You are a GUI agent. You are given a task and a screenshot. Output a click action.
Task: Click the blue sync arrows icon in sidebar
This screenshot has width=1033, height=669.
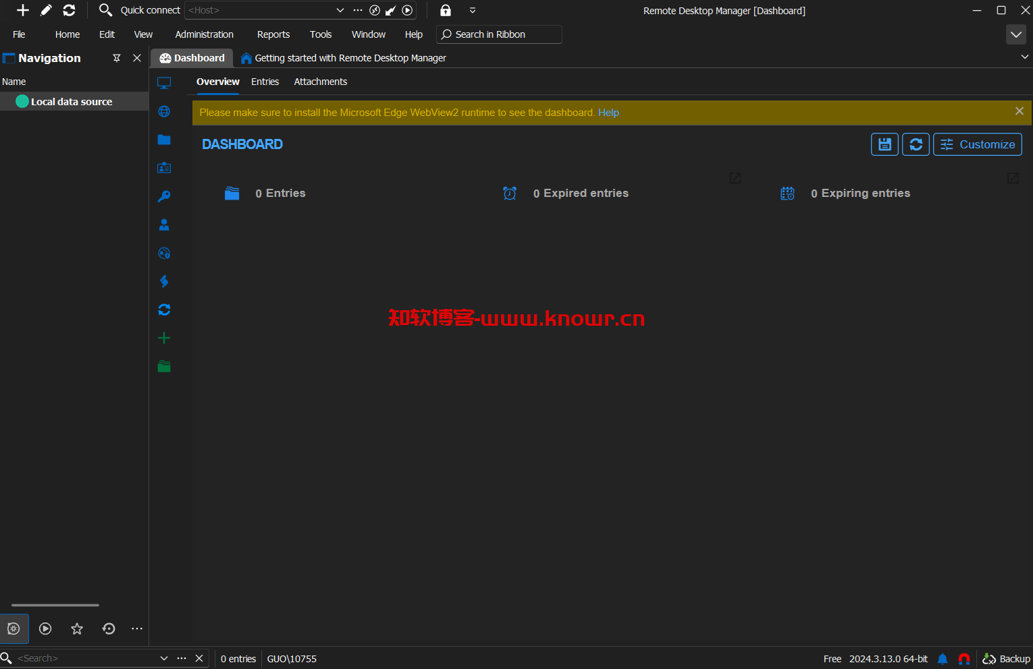164,310
